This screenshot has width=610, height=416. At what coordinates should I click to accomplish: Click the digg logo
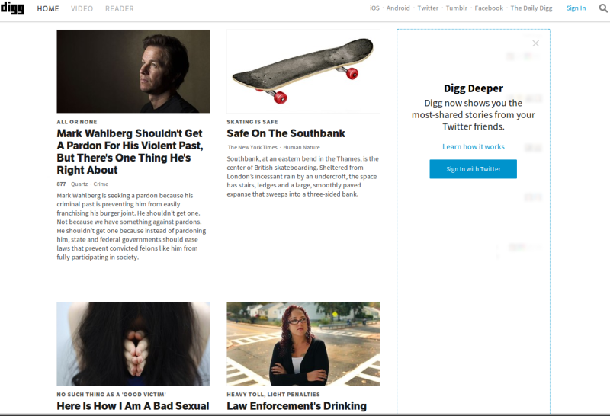pyautogui.click(x=12, y=8)
